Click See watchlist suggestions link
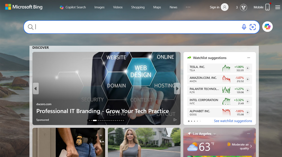 point(233,121)
